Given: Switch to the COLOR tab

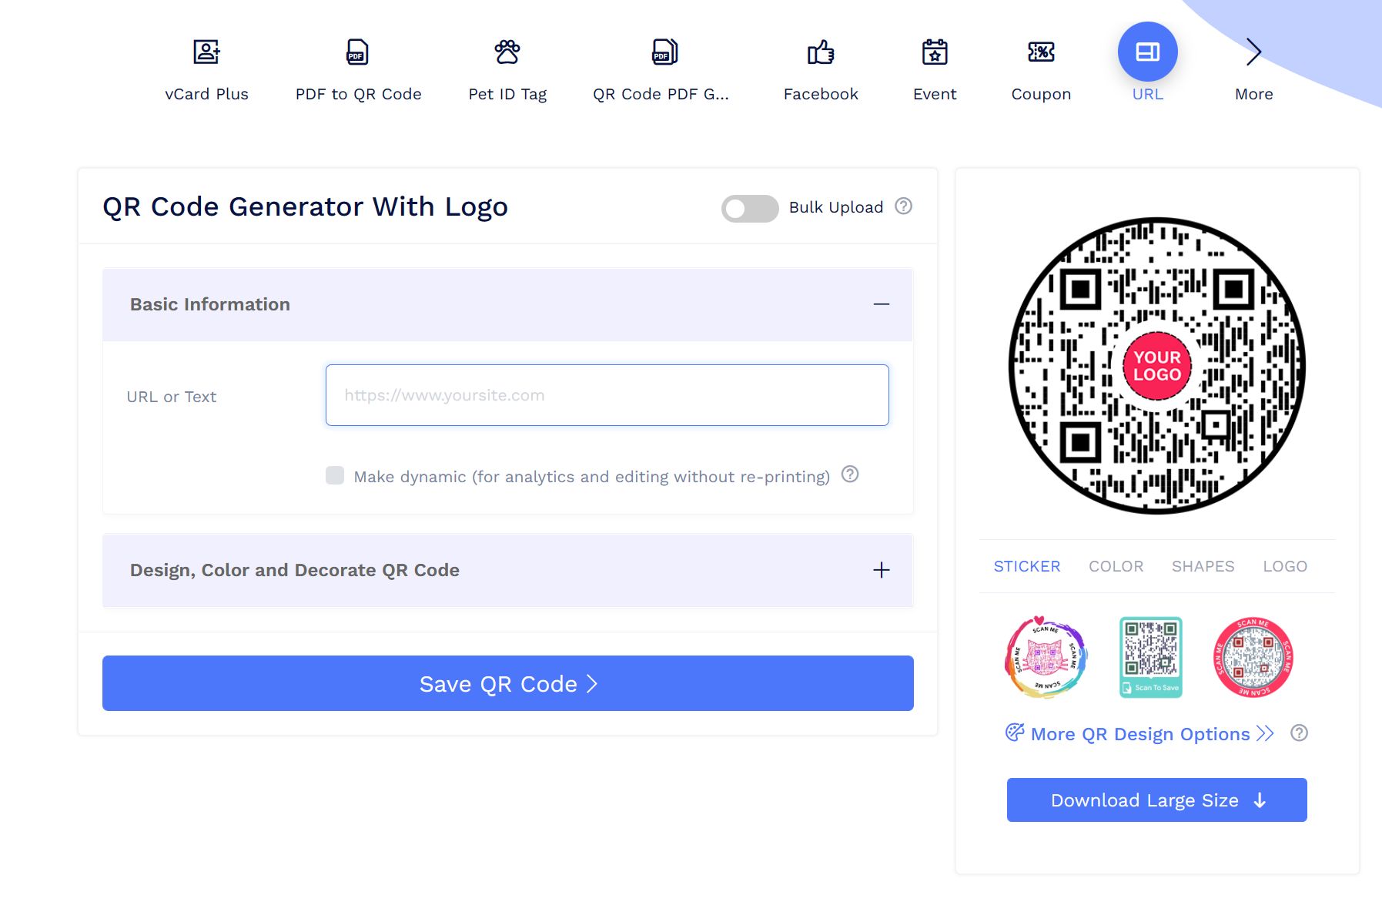Looking at the screenshot, I should pos(1115,566).
